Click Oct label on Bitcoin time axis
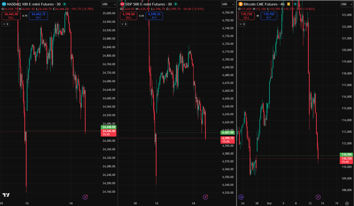354x206 pixels. [x=269, y=203]
